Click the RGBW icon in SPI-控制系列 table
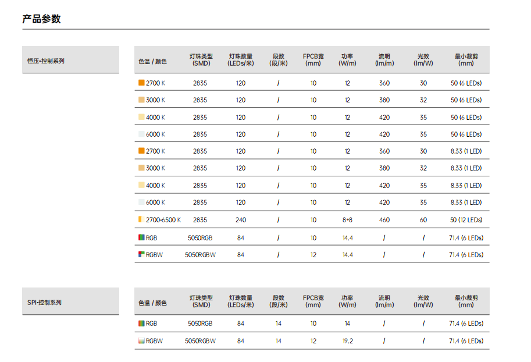The height and width of the screenshot is (362, 531). tap(141, 340)
